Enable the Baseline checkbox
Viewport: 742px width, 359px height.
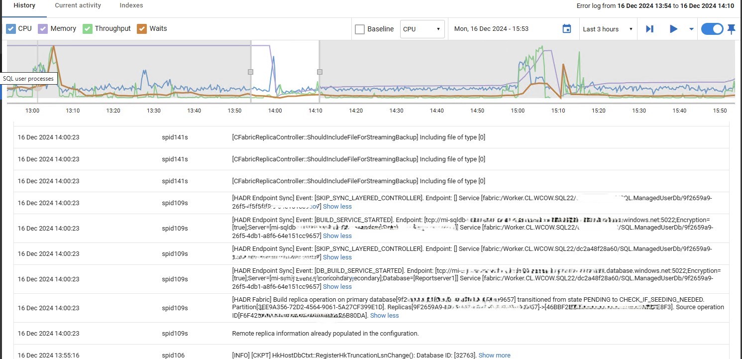pos(360,29)
